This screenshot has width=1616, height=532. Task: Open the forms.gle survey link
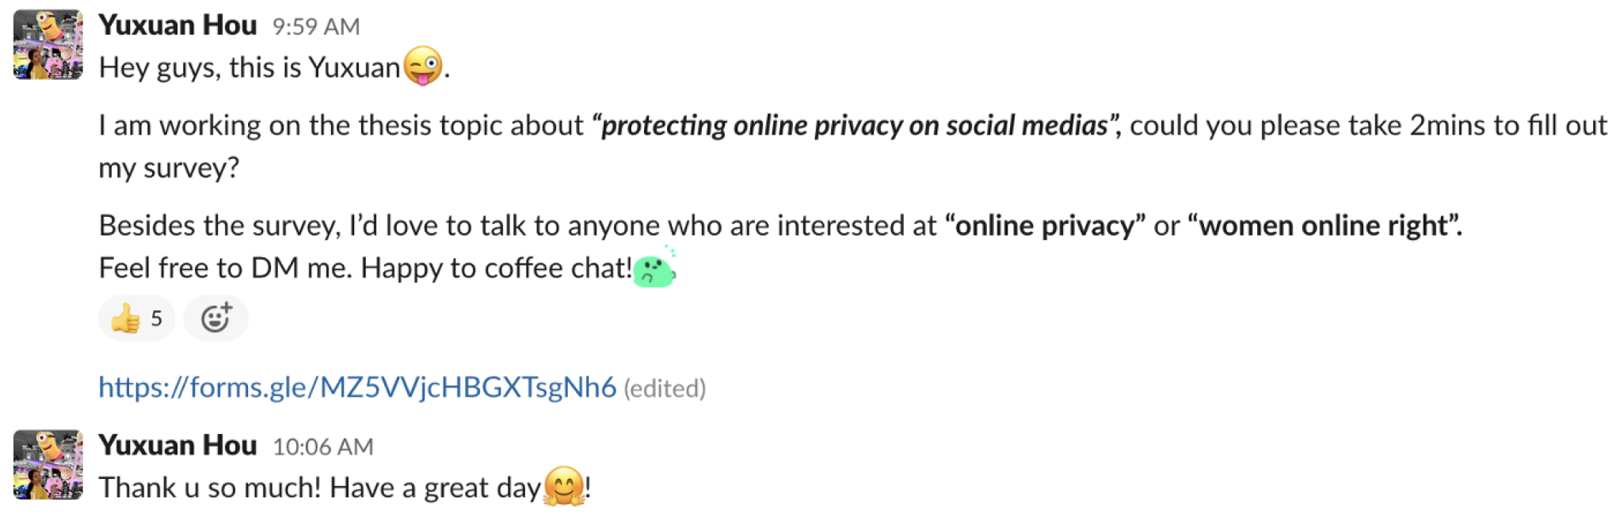(357, 387)
